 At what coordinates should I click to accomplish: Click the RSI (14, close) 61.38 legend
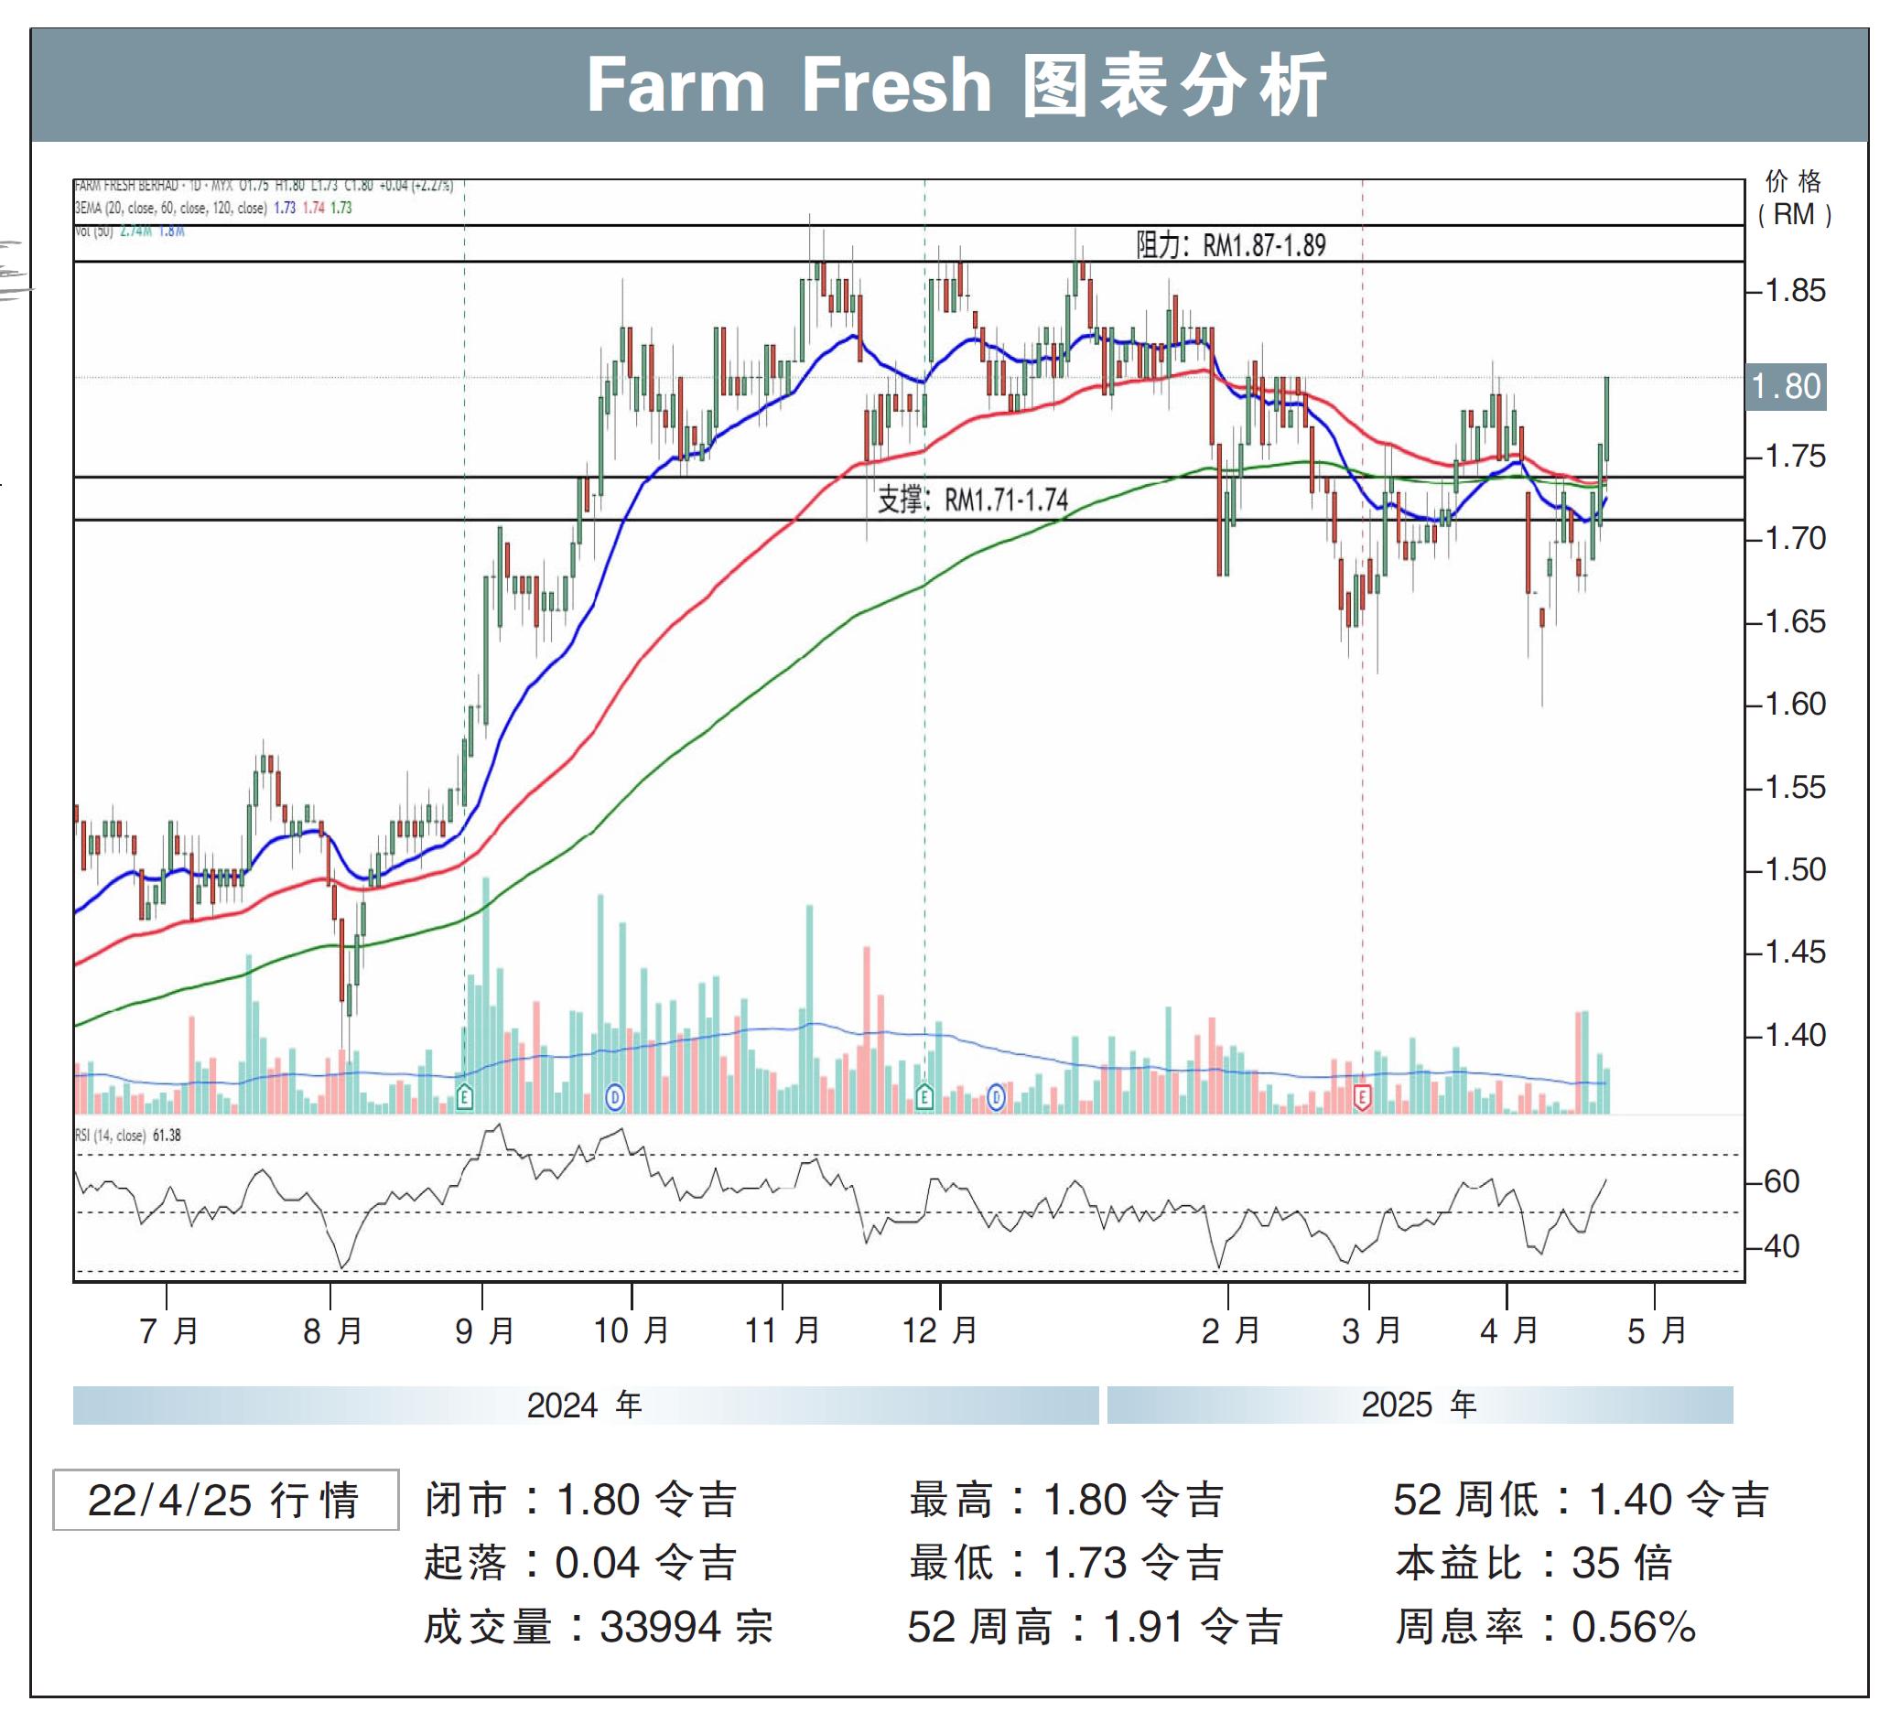point(127,1136)
